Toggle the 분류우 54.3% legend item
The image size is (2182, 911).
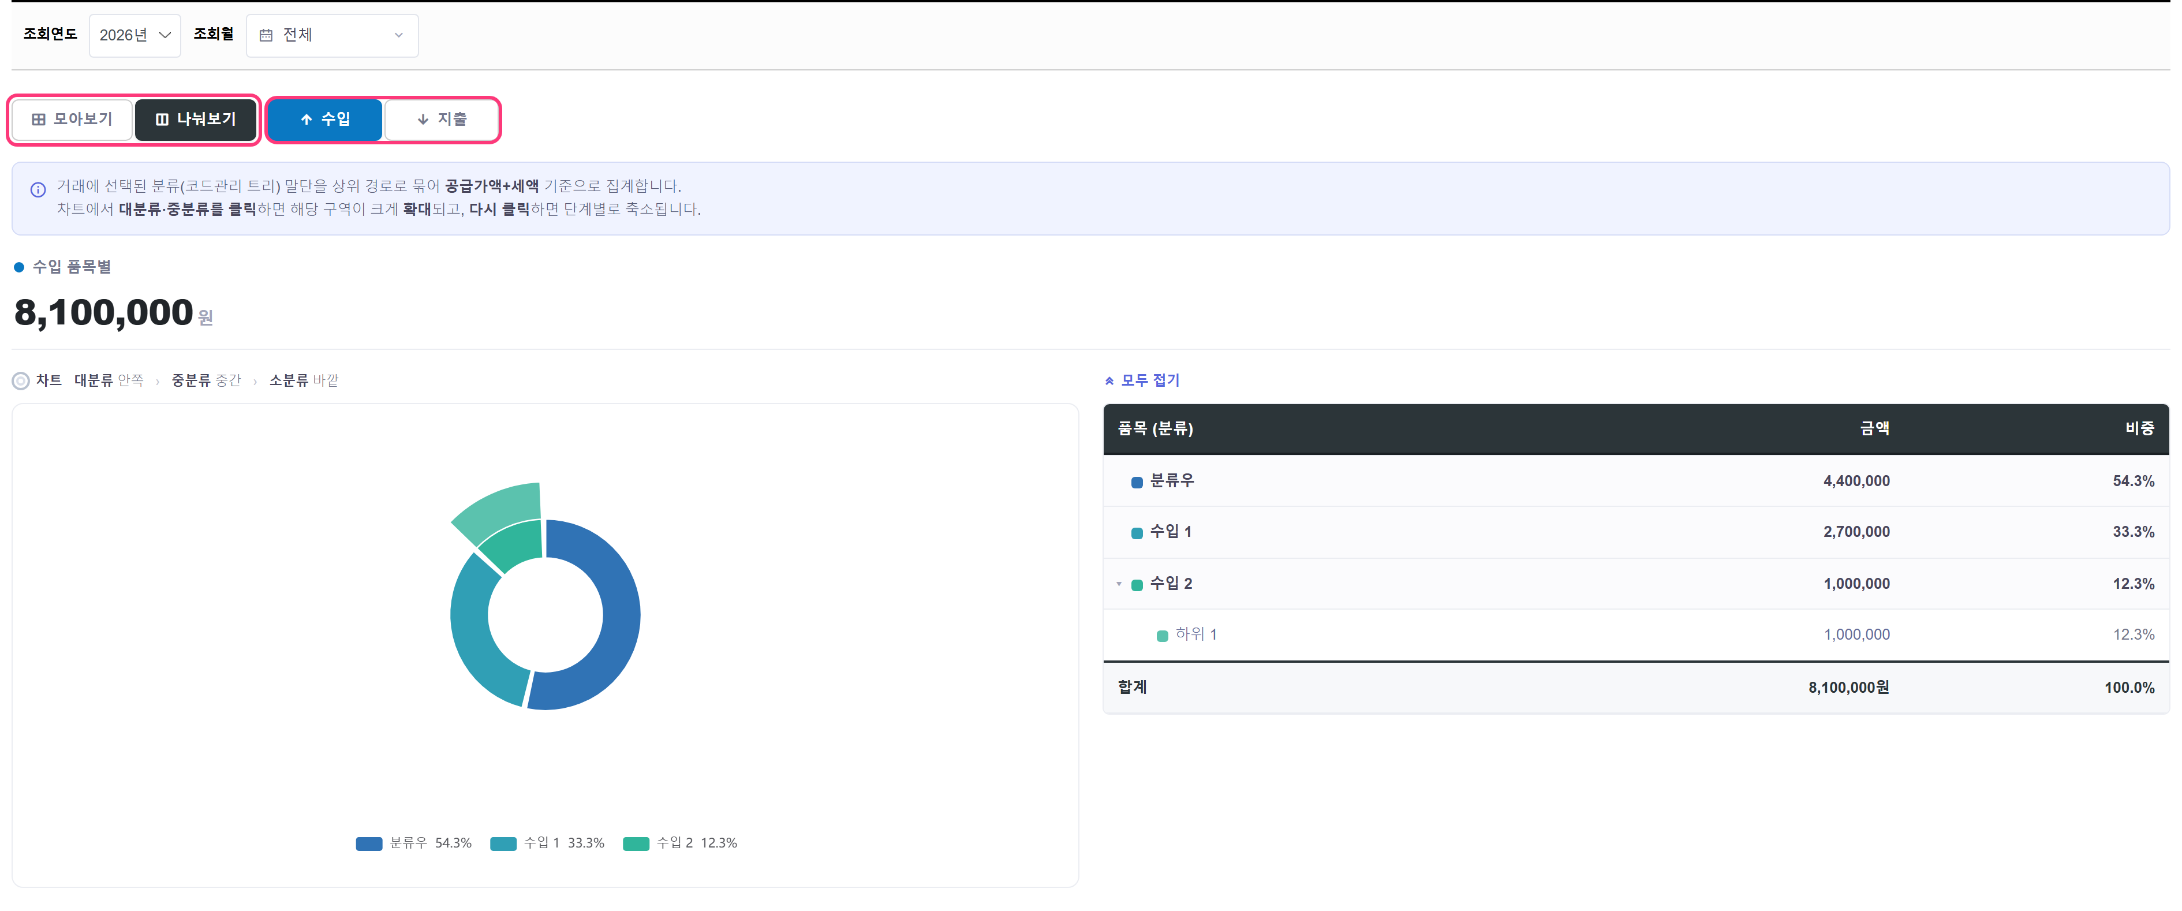tap(413, 843)
